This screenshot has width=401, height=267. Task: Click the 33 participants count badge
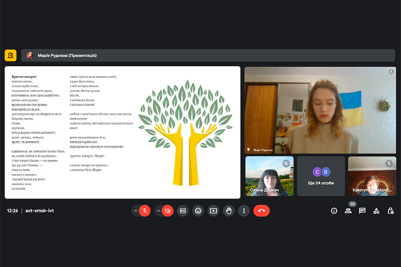352,204
